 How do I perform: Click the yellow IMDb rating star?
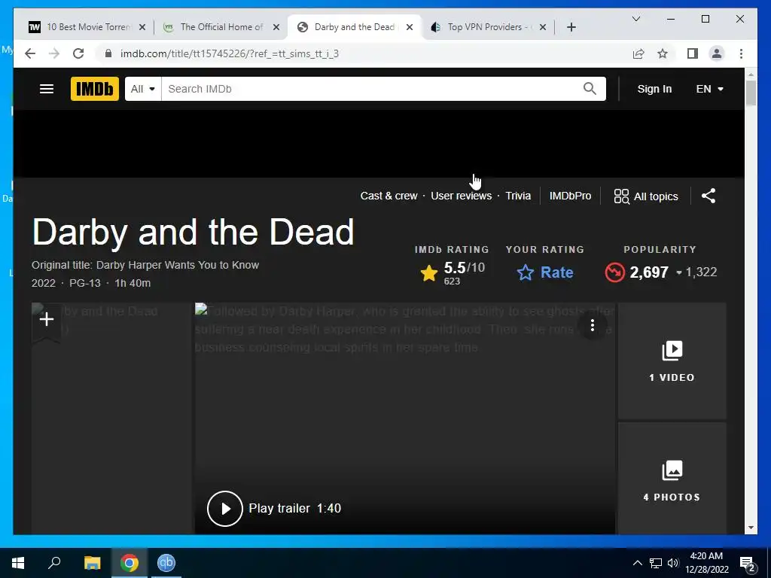click(428, 272)
